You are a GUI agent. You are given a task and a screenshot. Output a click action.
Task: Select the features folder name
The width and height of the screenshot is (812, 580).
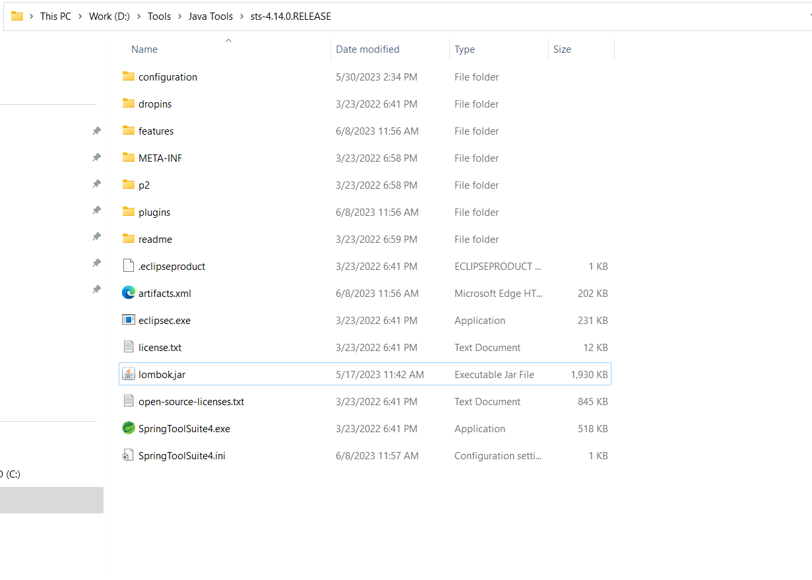pyautogui.click(x=156, y=131)
